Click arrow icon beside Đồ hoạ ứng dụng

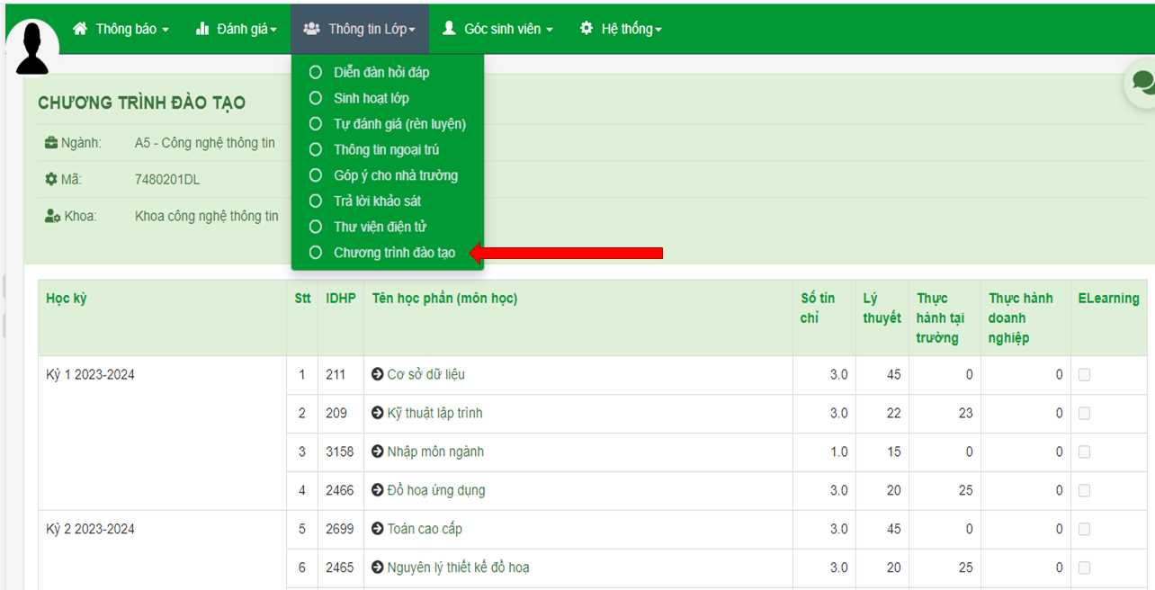(378, 490)
